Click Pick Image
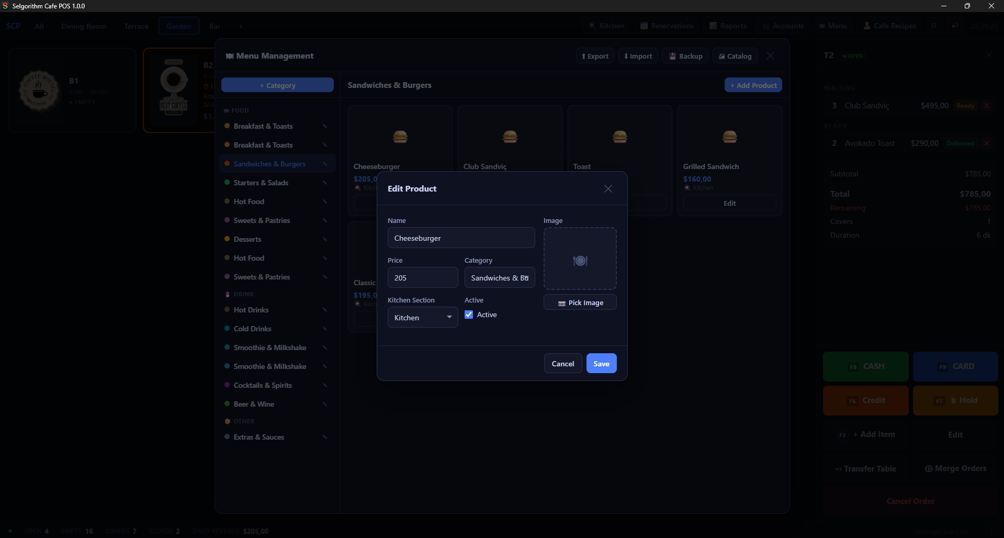Image resolution: width=1004 pixels, height=538 pixels. point(580,302)
